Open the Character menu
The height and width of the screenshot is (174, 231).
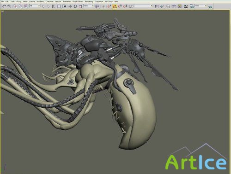[49, 1]
